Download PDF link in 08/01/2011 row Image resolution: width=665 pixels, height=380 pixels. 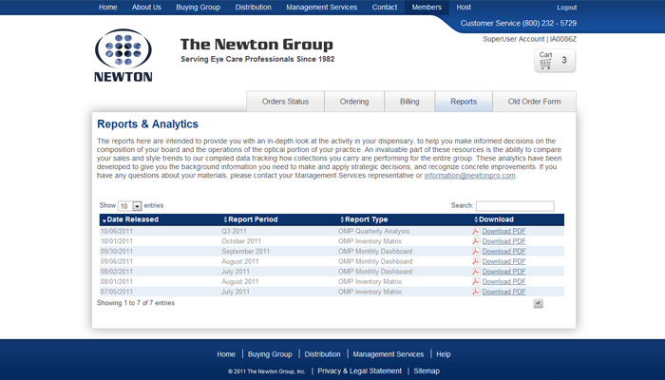[x=503, y=281]
